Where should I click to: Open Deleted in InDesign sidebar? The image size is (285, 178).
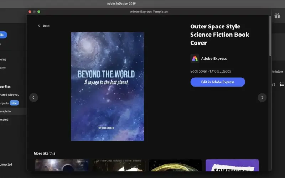pos(4,120)
